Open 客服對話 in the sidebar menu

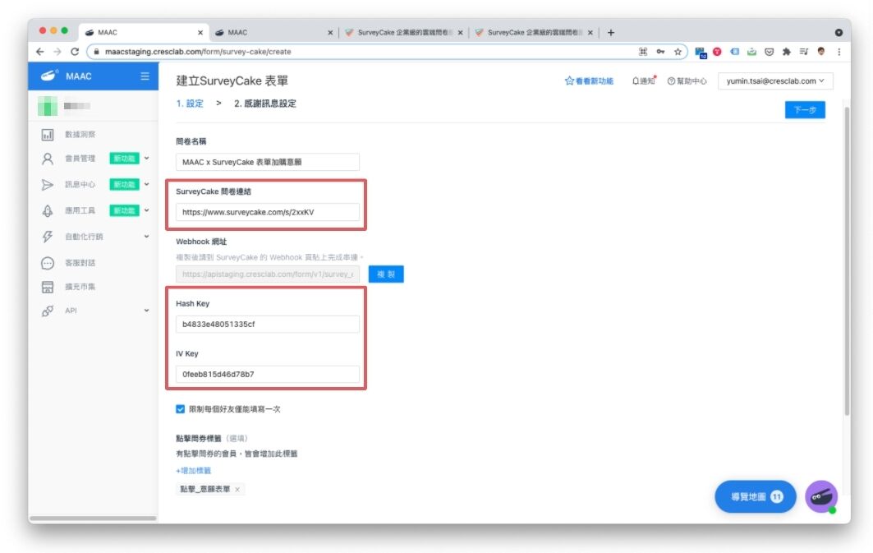click(x=80, y=263)
